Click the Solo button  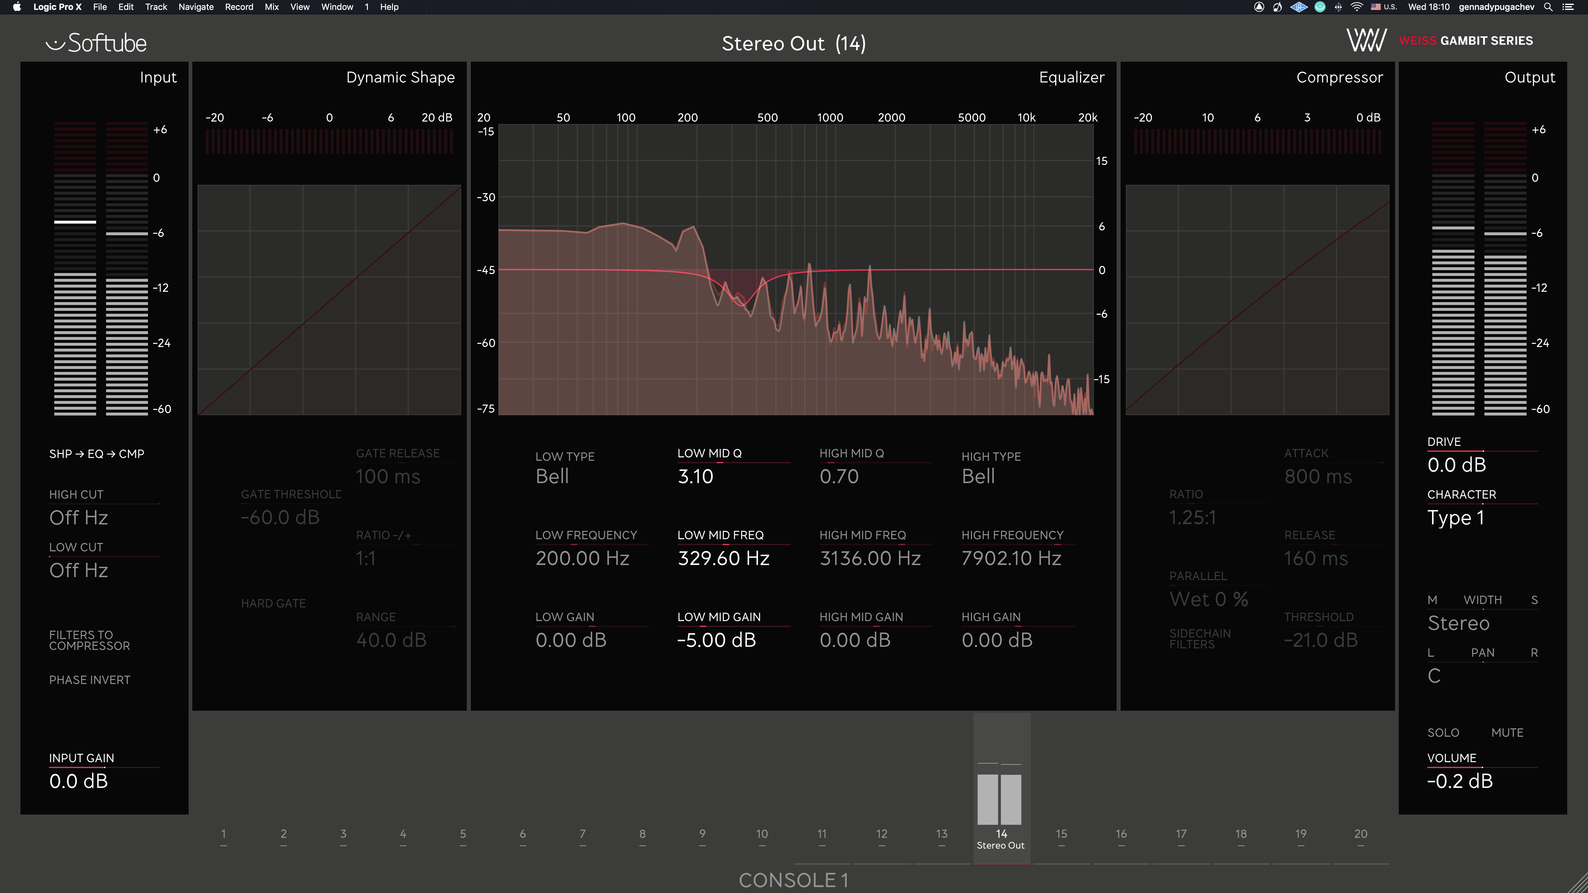tap(1443, 733)
